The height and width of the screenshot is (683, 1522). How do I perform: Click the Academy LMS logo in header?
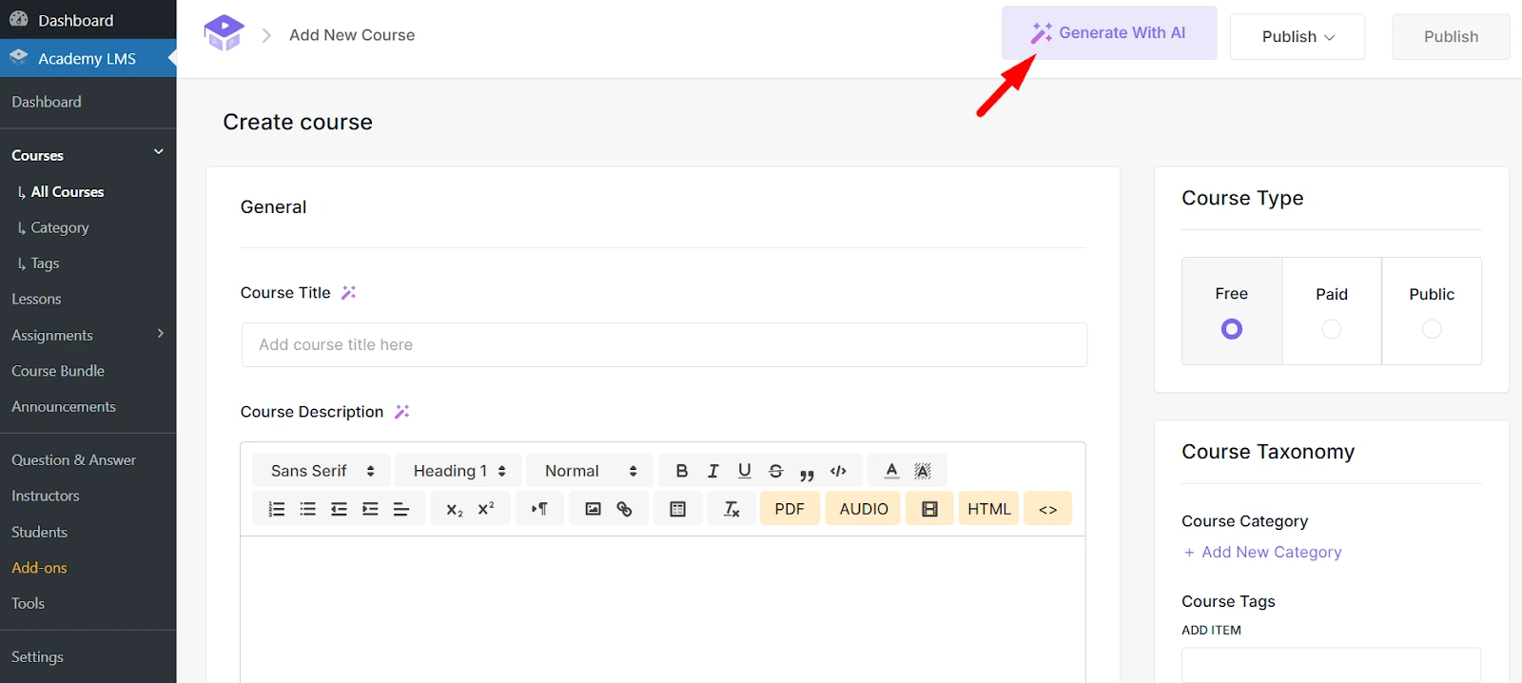click(x=224, y=33)
